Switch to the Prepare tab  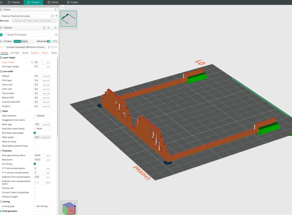coord(14,2)
